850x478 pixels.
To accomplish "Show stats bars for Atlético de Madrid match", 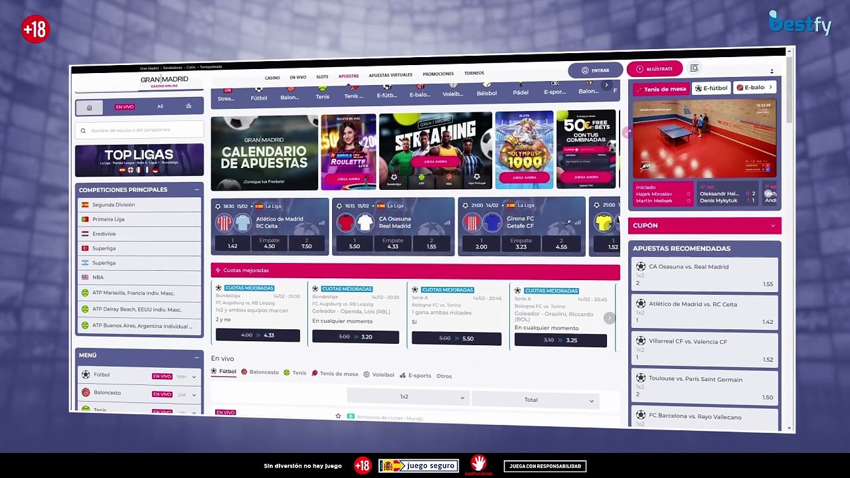I will 321,223.
